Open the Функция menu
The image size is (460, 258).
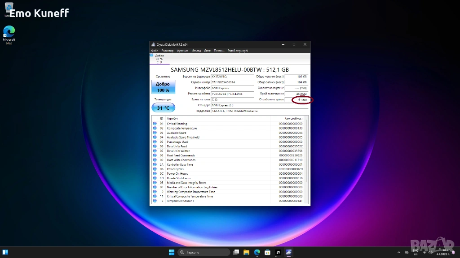pos(182,51)
